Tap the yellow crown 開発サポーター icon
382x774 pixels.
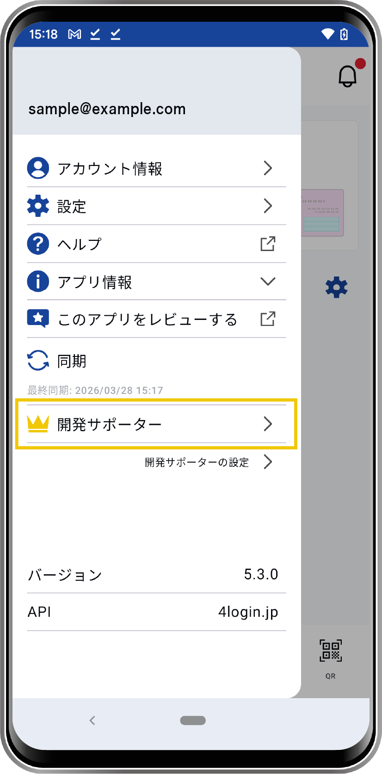pos(38,424)
